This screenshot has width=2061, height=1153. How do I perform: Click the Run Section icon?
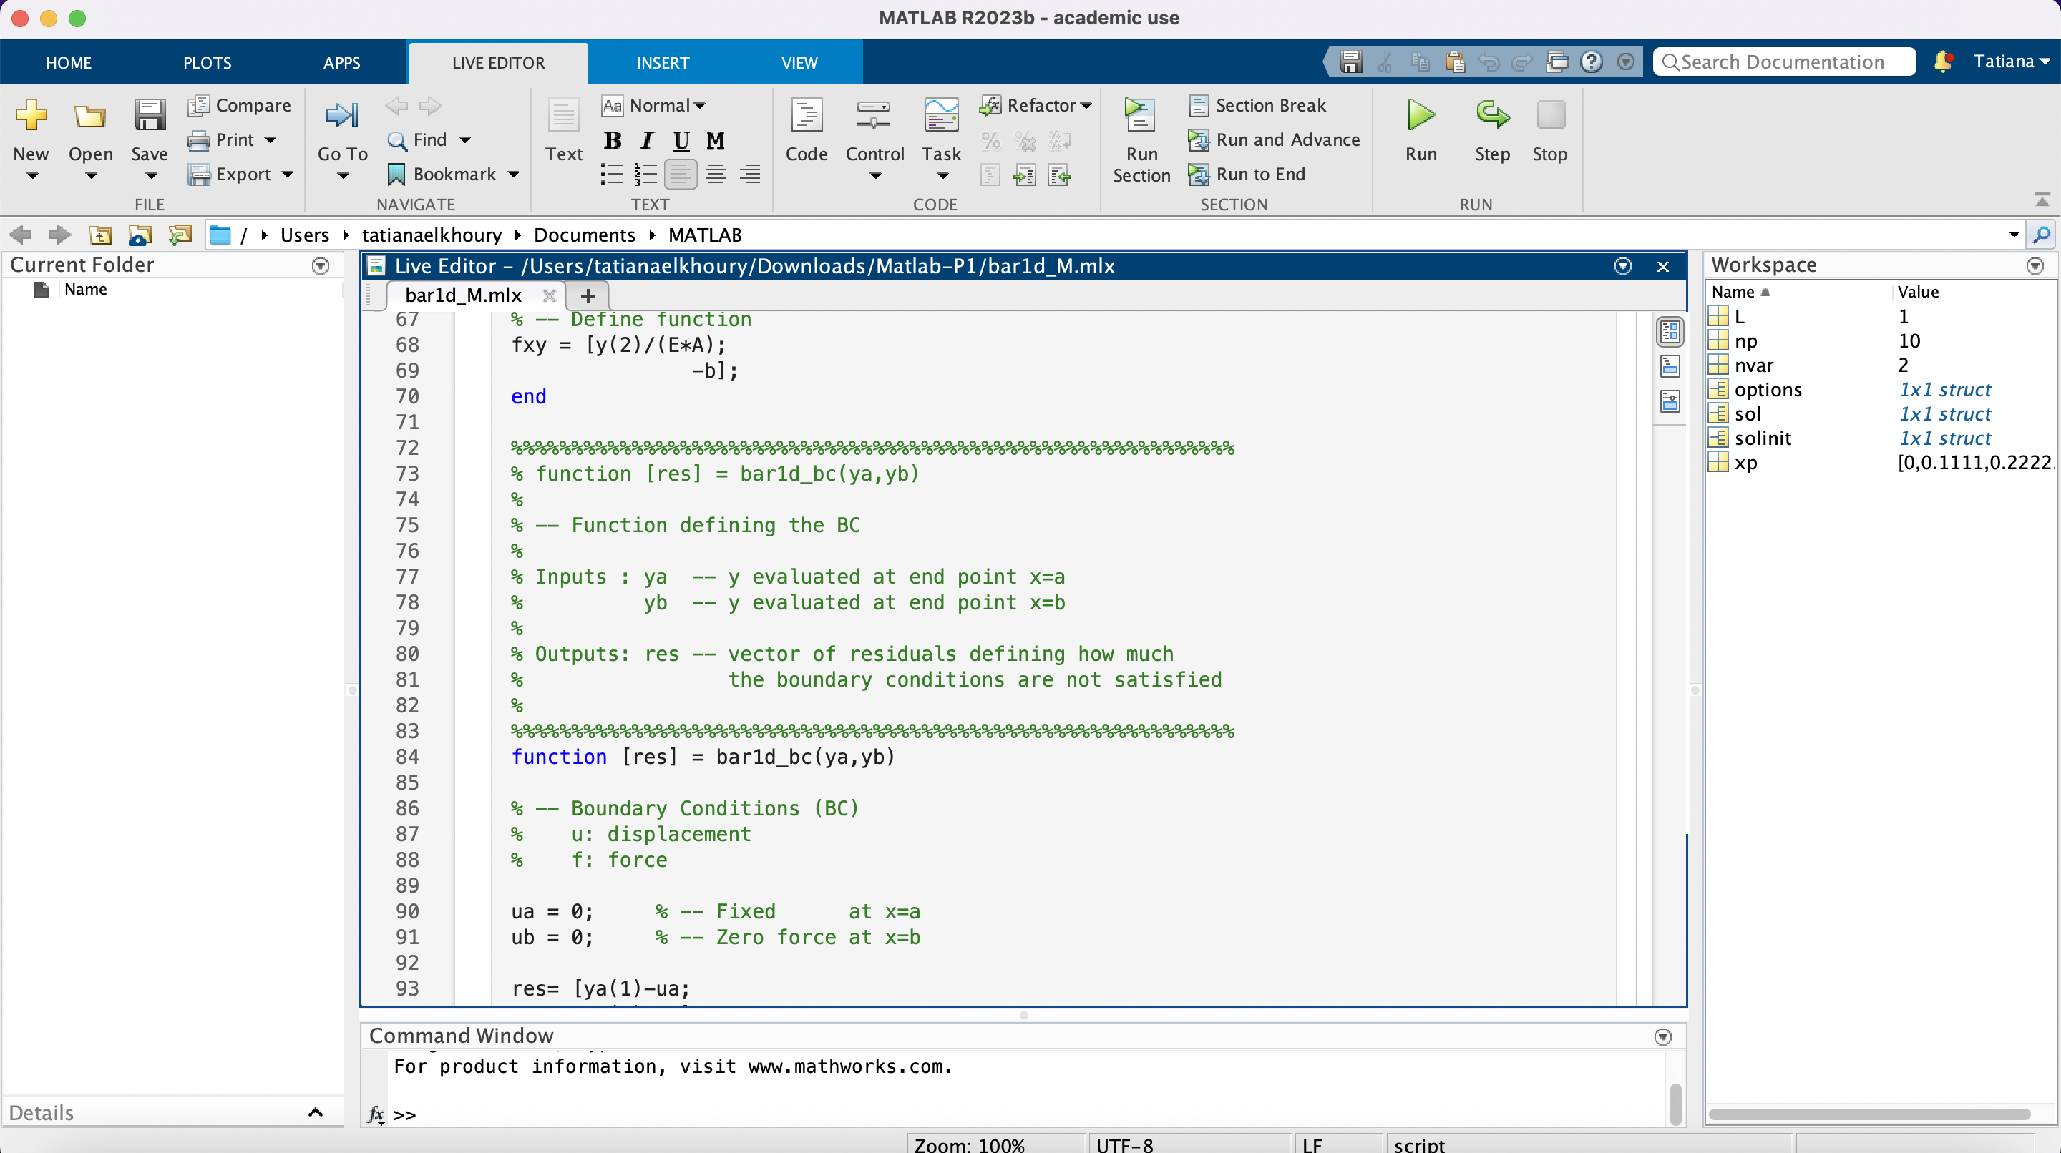[x=1140, y=116]
